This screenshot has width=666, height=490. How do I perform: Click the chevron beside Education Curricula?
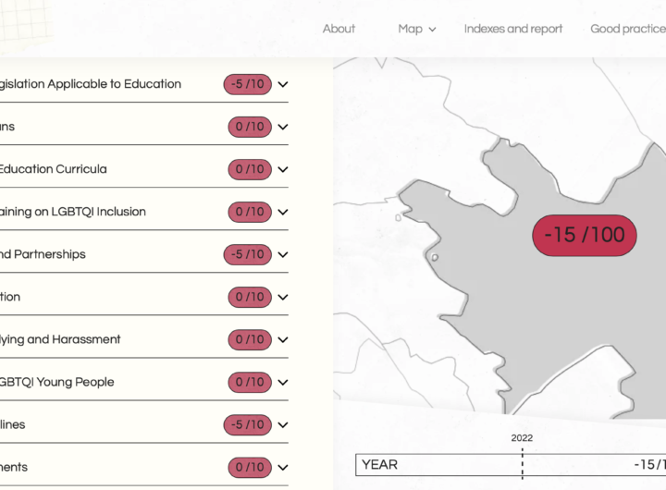tap(283, 169)
